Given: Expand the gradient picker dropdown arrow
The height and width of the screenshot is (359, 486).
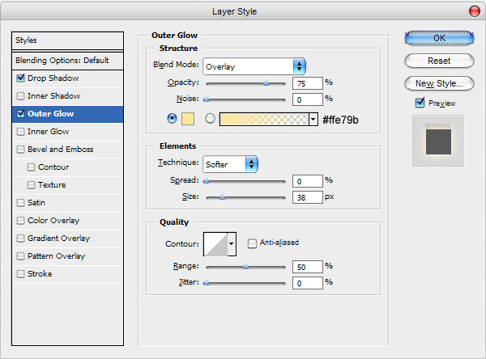Looking at the screenshot, I should pos(313,119).
